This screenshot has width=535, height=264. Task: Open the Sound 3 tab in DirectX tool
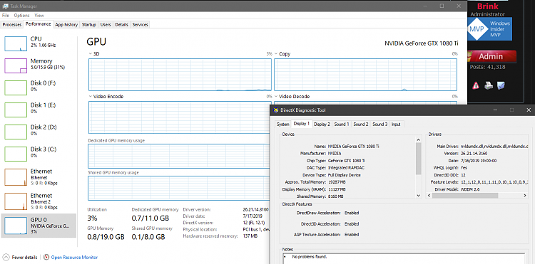[x=379, y=125]
